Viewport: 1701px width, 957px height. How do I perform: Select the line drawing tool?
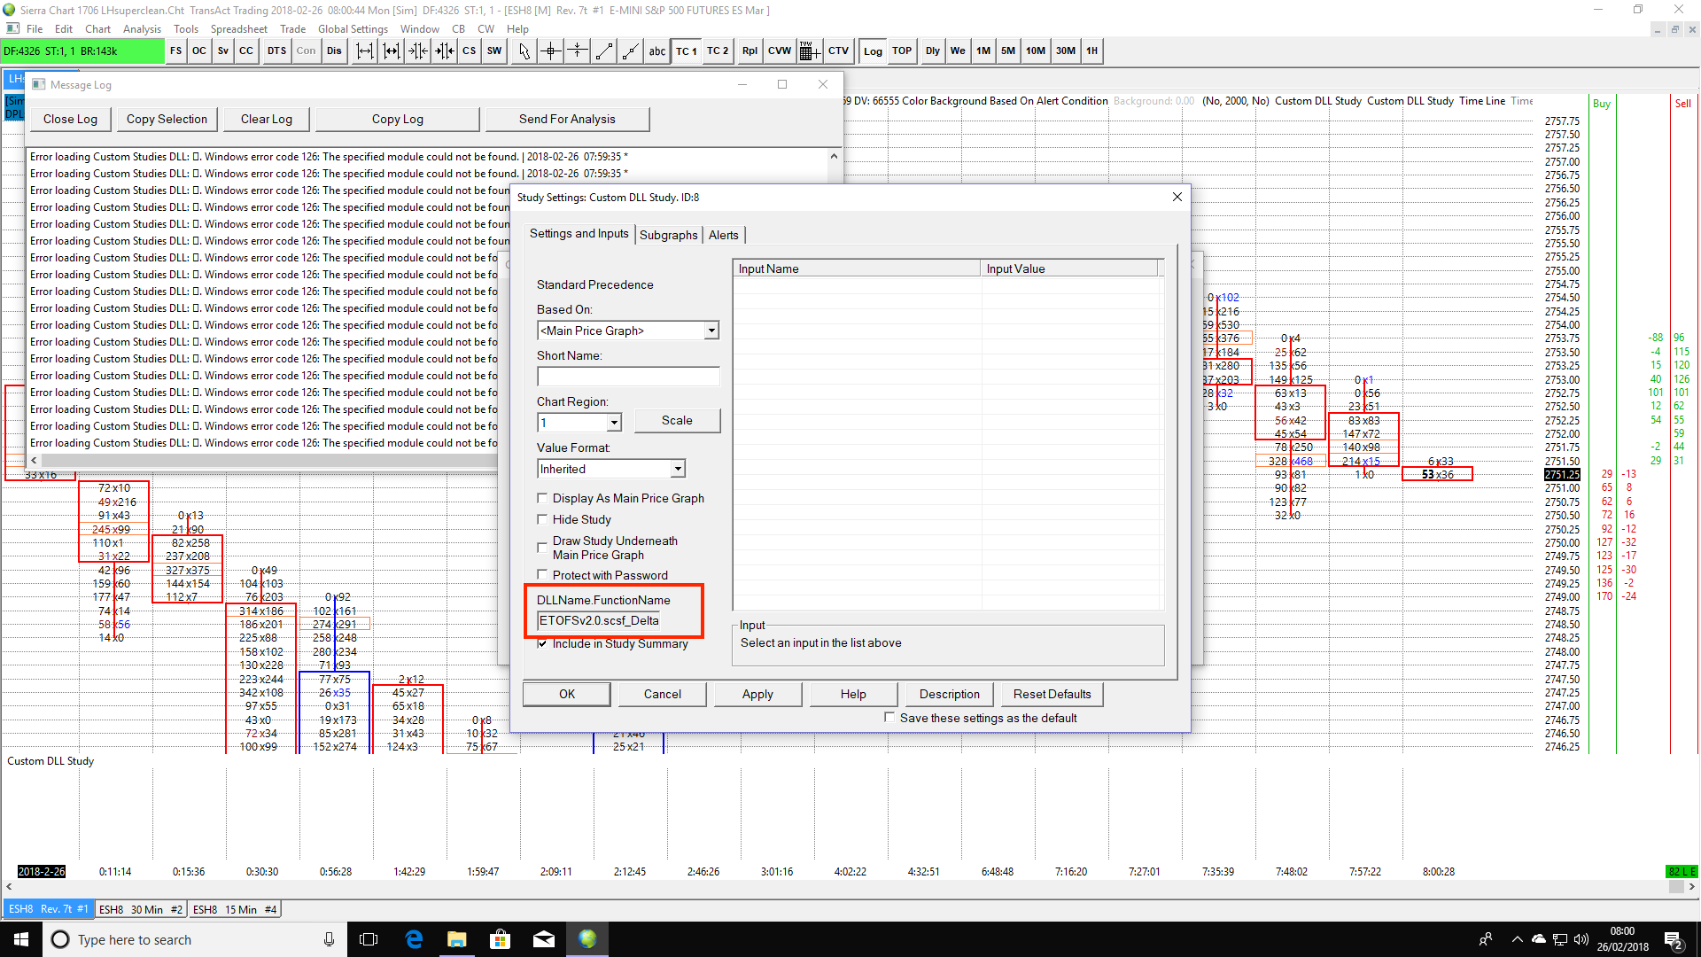(x=603, y=51)
